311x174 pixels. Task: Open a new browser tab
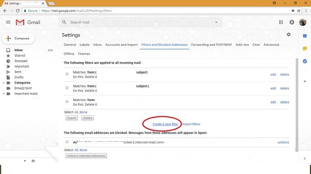tap(51, 3)
